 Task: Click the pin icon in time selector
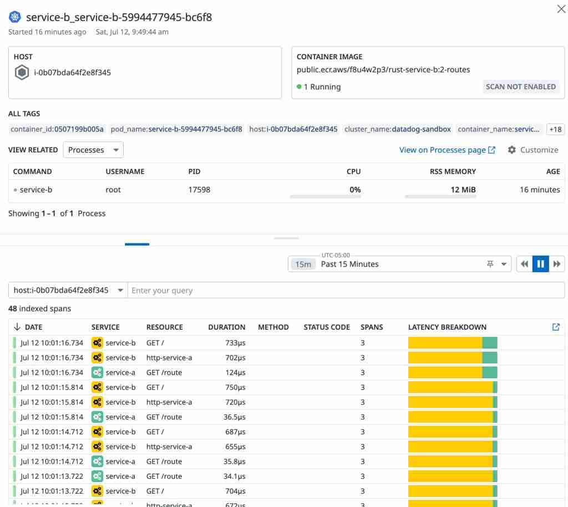coord(490,264)
